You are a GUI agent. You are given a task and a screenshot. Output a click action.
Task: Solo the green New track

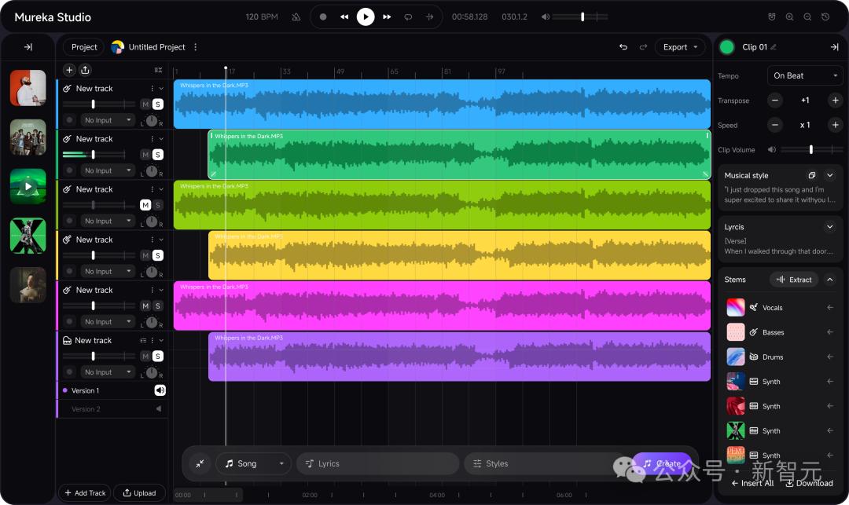click(x=157, y=155)
